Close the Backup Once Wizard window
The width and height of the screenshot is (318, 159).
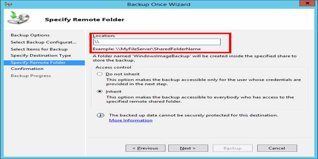point(308,4)
